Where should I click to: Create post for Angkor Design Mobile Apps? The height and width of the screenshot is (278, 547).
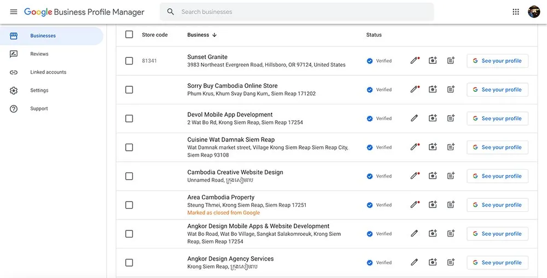point(451,234)
